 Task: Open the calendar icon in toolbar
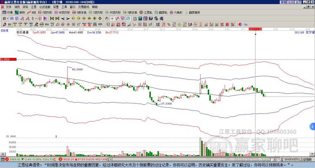(x=135, y=19)
